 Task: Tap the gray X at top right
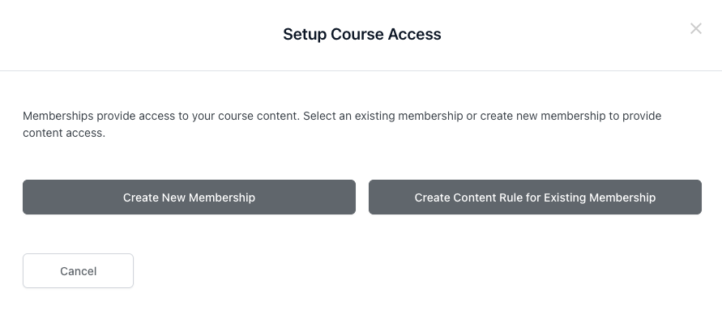tap(696, 28)
